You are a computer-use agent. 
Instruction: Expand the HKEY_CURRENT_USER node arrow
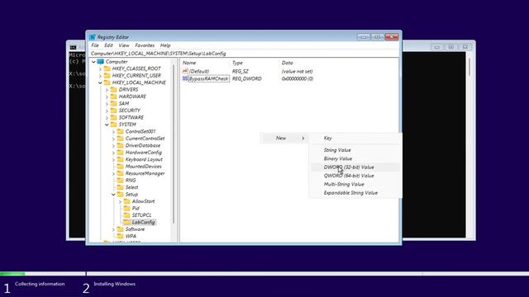100,76
